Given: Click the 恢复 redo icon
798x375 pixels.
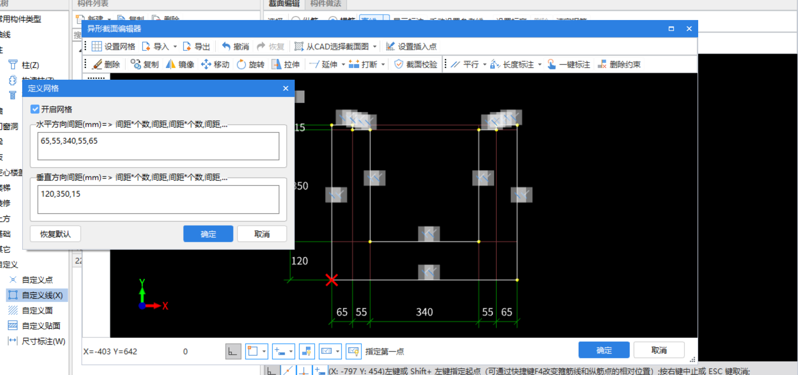Looking at the screenshot, I should pos(261,46).
